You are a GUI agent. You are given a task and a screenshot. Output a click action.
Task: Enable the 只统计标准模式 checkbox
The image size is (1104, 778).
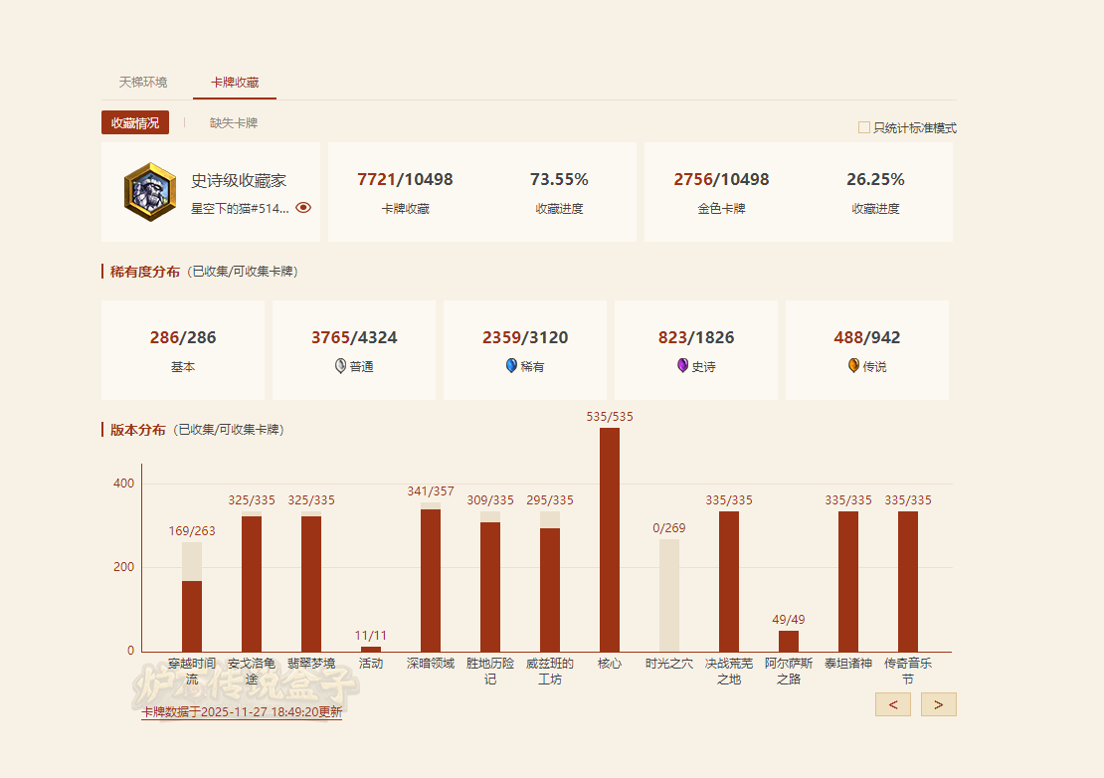coord(863,127)
